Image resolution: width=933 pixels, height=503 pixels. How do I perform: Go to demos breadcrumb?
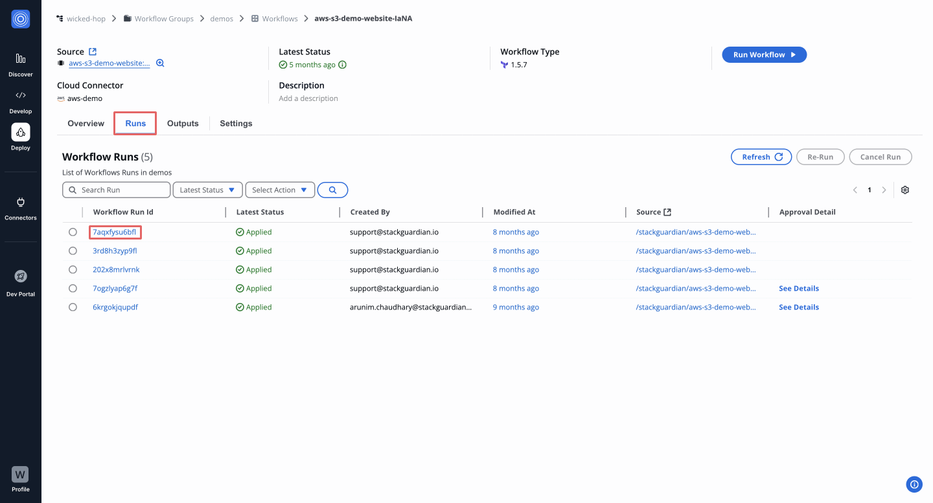click(222, 19)
